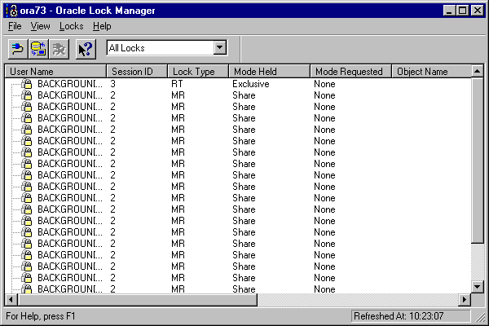The height and width of the screenshot is (326, 489).
Task: Sort by the Object Name column header
Action: [x=432, y=72]
